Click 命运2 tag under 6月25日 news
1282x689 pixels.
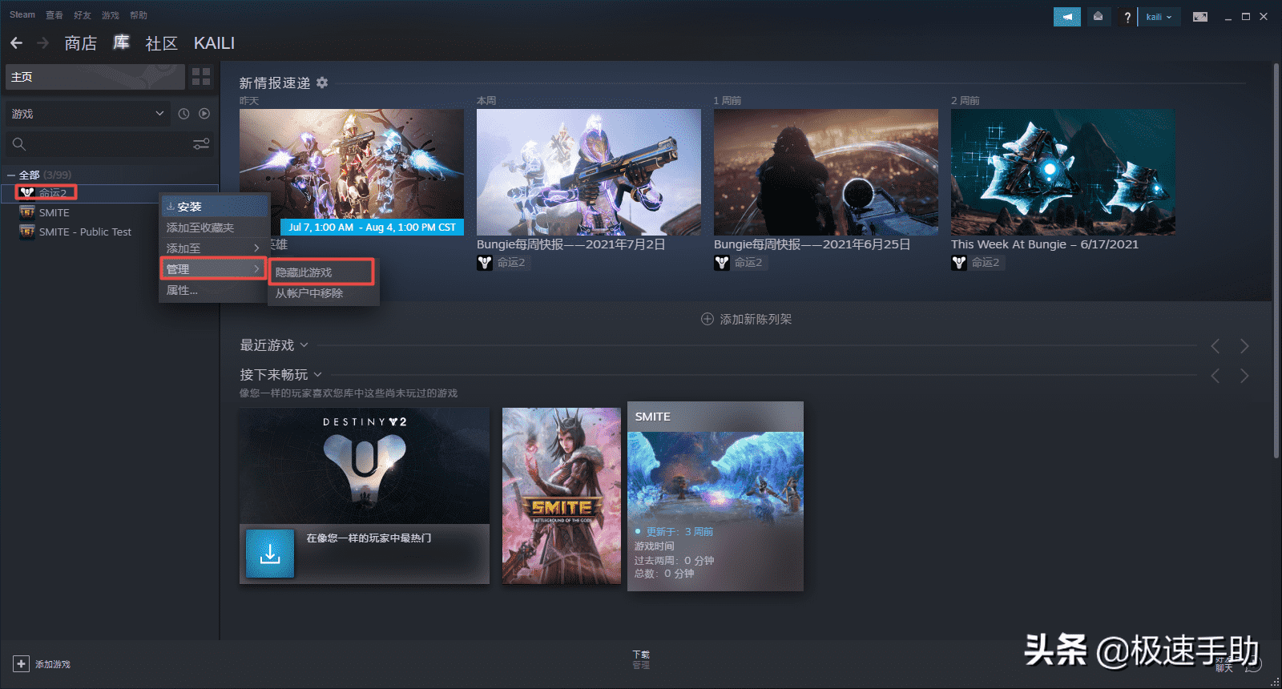click(740, 262)
